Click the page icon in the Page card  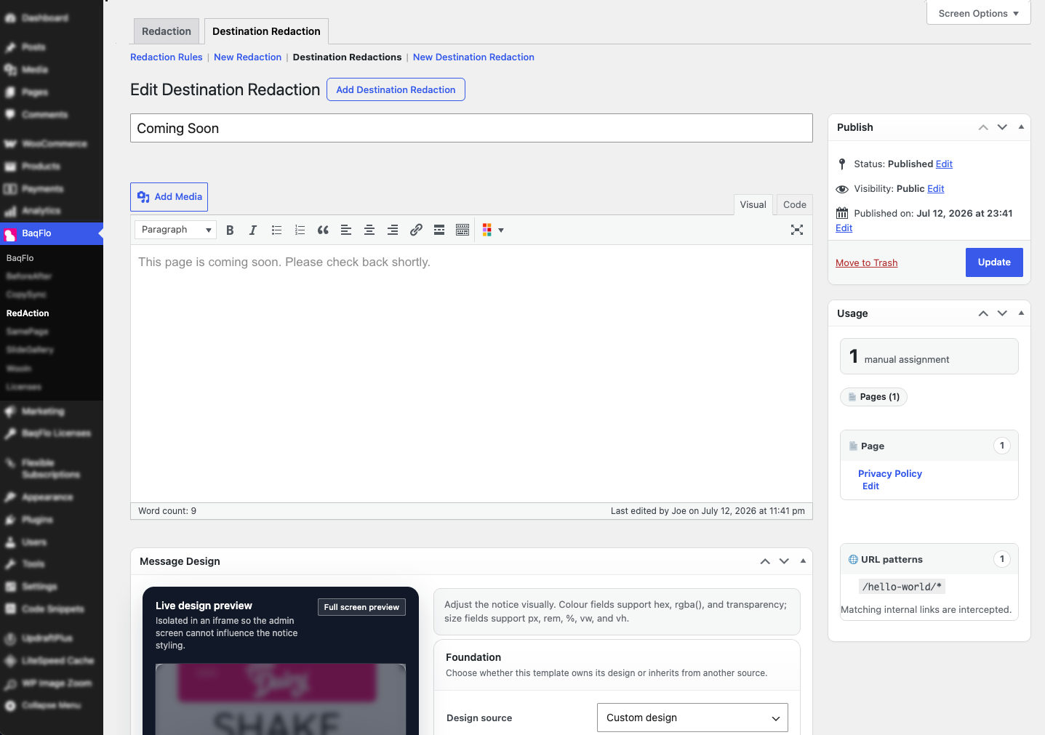[x=854, y=446]
